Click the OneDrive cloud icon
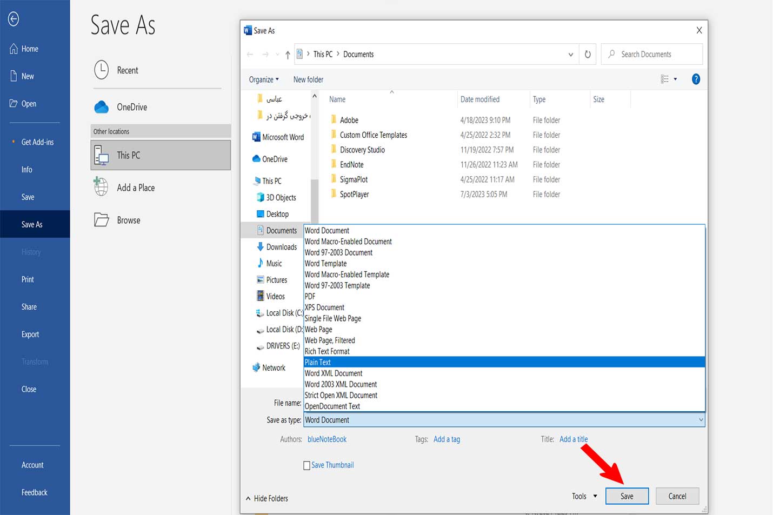 (x=102, y=107)
